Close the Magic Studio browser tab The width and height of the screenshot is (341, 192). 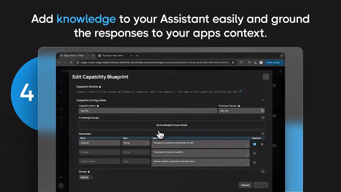click(x=93, y=56)
